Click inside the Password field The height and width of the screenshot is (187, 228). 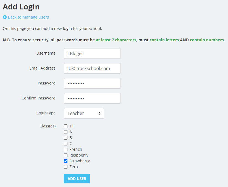[x=92, y=83]
